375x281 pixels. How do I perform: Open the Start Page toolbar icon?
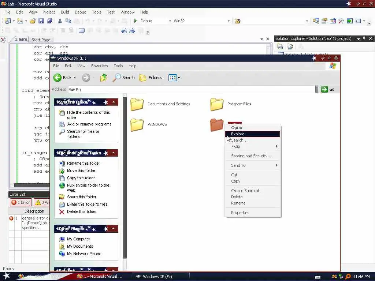[350, 21]
